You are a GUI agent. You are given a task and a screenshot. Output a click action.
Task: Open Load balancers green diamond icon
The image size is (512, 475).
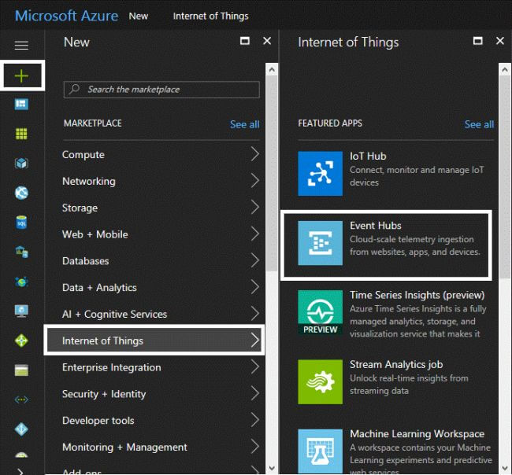coord(21,341)
